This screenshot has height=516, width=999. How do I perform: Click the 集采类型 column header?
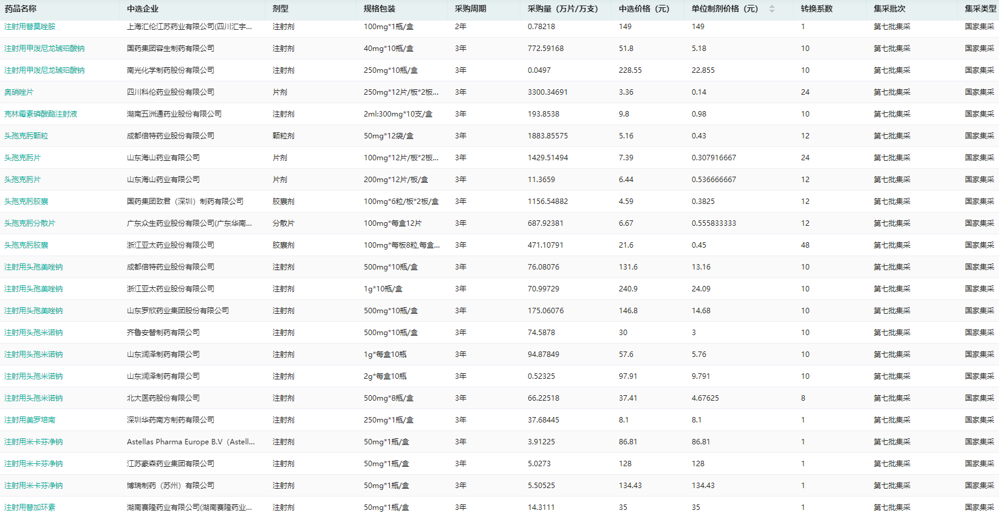(981, 9)
